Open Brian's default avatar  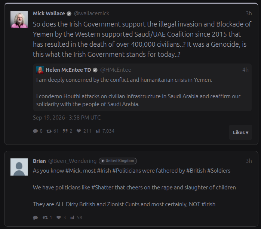pyautogui.click(x=19, y=167)
